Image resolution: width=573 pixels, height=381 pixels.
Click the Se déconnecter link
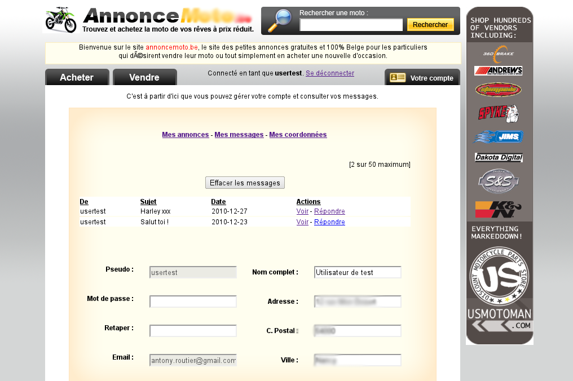(330, 73)
